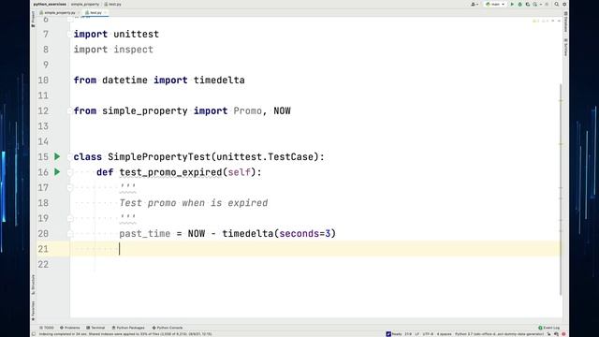
Task: Collapse the import block at line 7
Action: (70, 34)
